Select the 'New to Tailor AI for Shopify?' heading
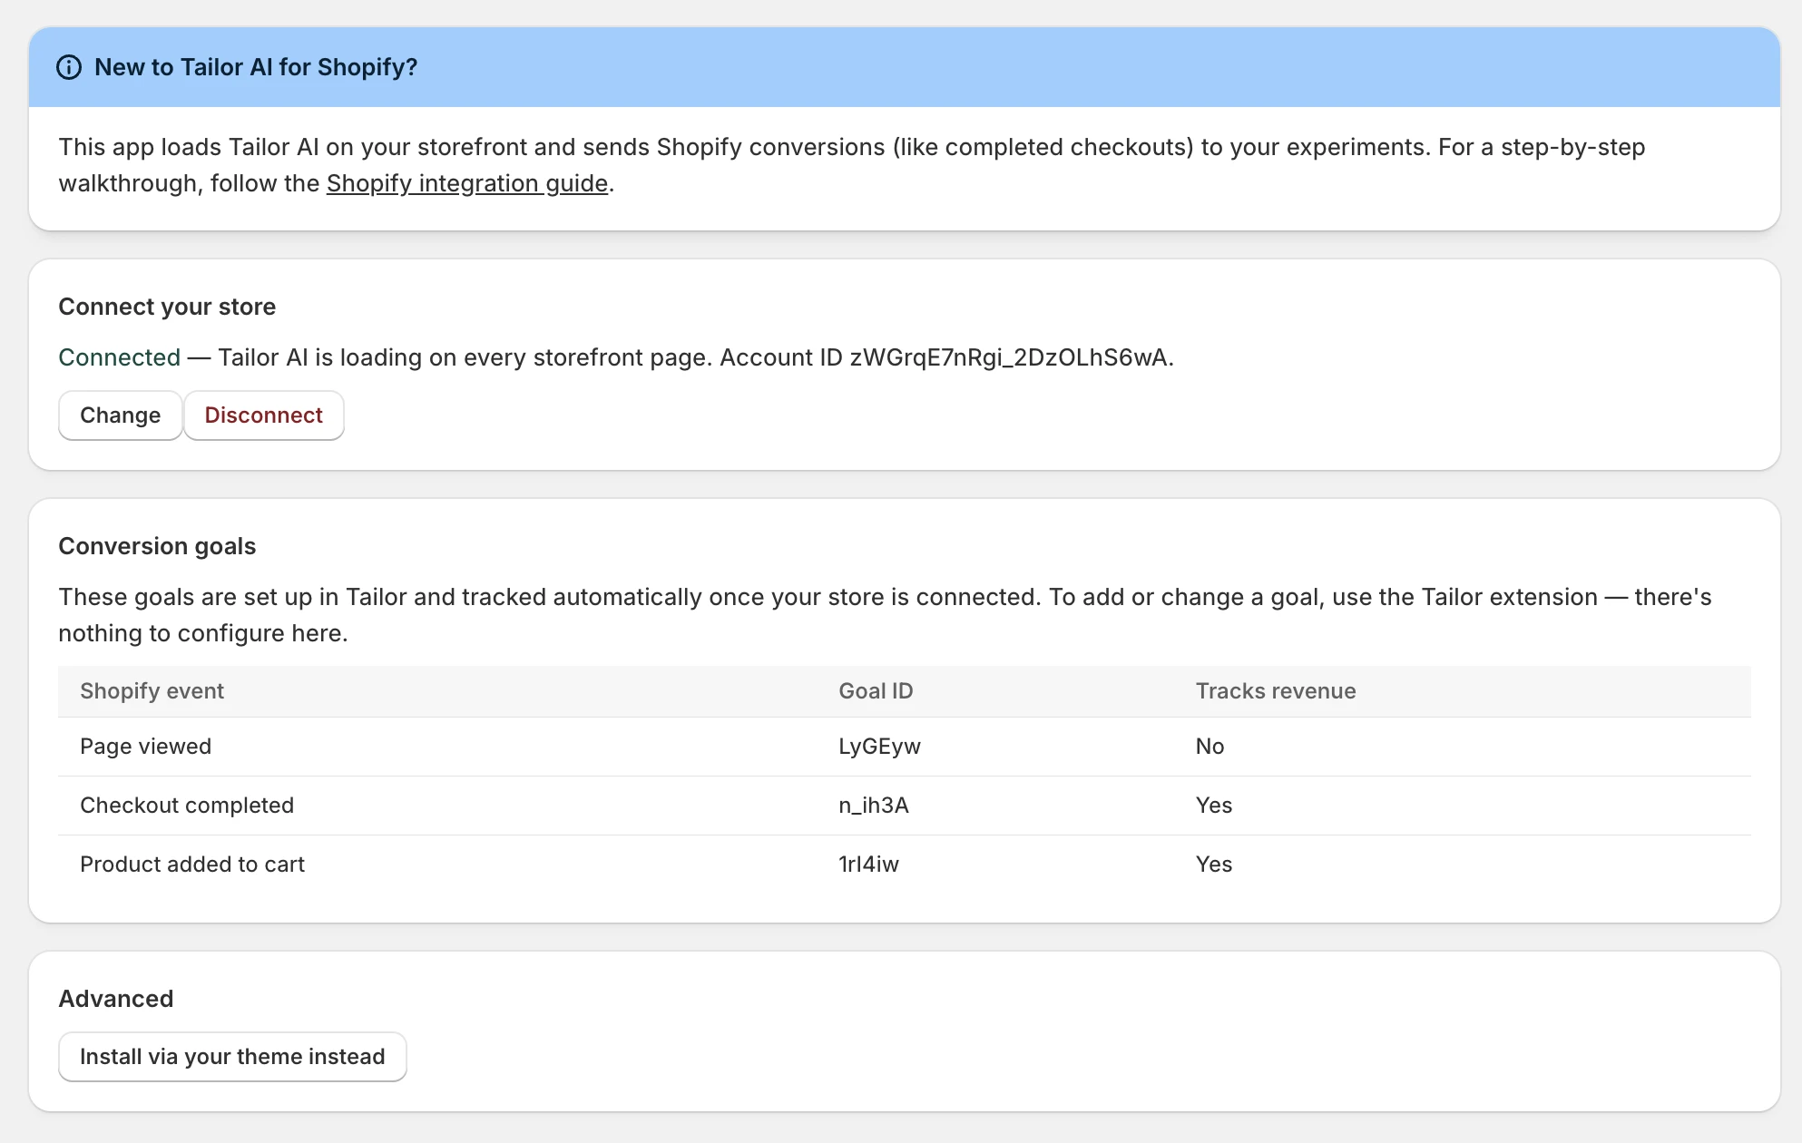This screenshot has height=1143, width=1802. [256, 67]
